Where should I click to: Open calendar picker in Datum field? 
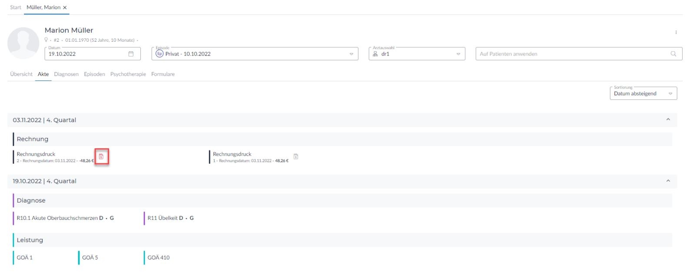click(x=131, y=54)
